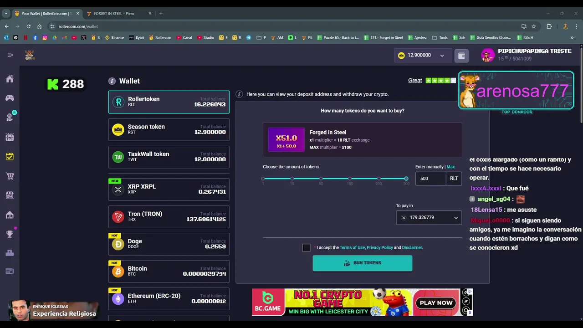
Task: Set token slider to 15 mark
Action: tap(292, 179)
